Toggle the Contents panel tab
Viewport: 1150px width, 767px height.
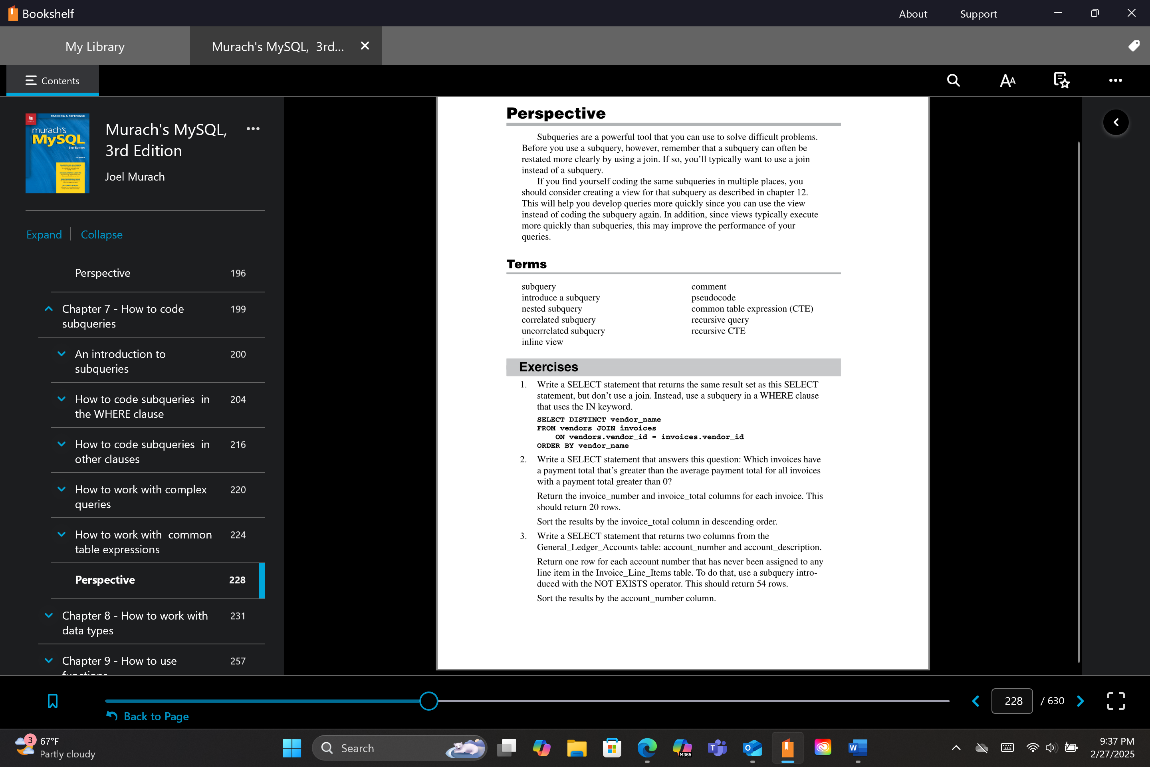coord(52,81)
